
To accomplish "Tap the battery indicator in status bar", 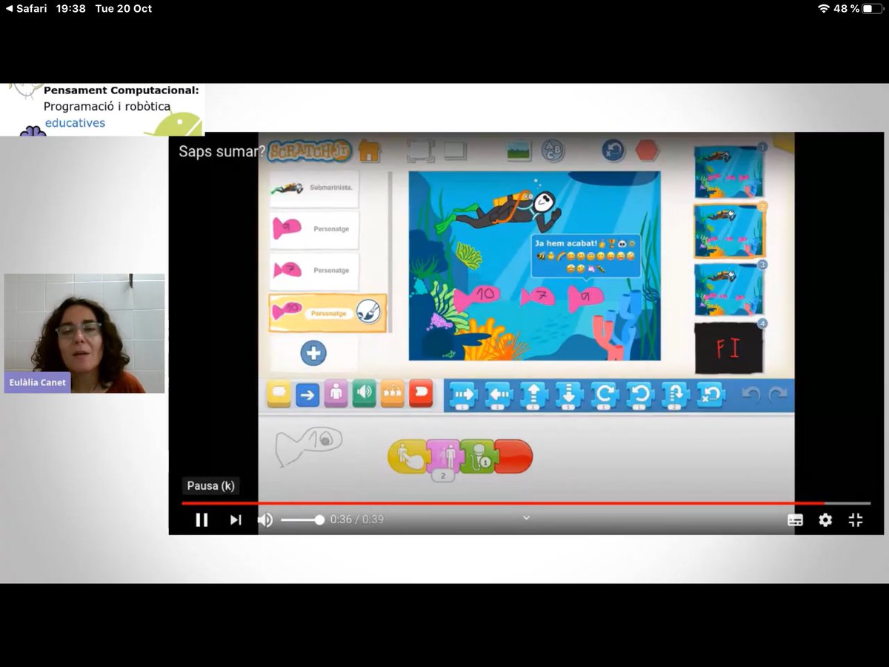I will click(873, 8).
